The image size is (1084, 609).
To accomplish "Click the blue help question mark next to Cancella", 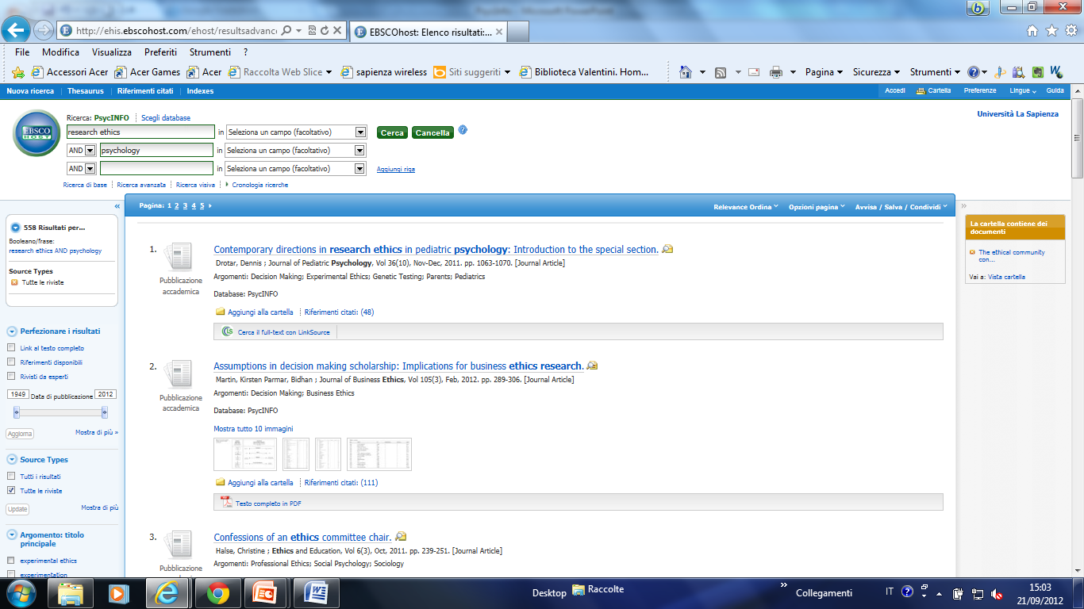I will (463, 130).
